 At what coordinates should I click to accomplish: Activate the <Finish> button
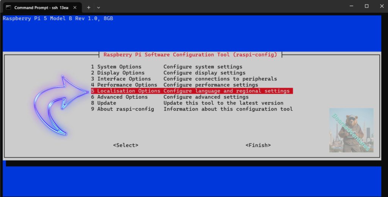point(258,145)
